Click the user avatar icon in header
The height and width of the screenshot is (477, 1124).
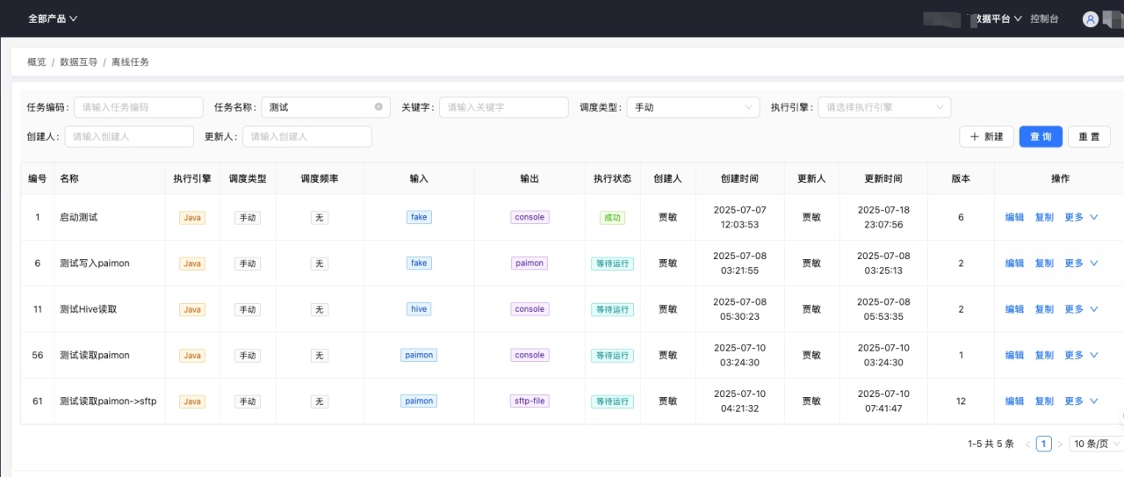tap(1091, 18)
